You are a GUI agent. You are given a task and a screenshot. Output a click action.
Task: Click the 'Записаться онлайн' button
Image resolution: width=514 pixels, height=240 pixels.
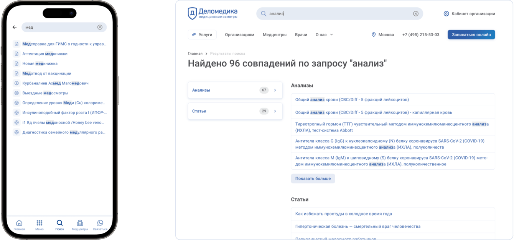[471, 35]
